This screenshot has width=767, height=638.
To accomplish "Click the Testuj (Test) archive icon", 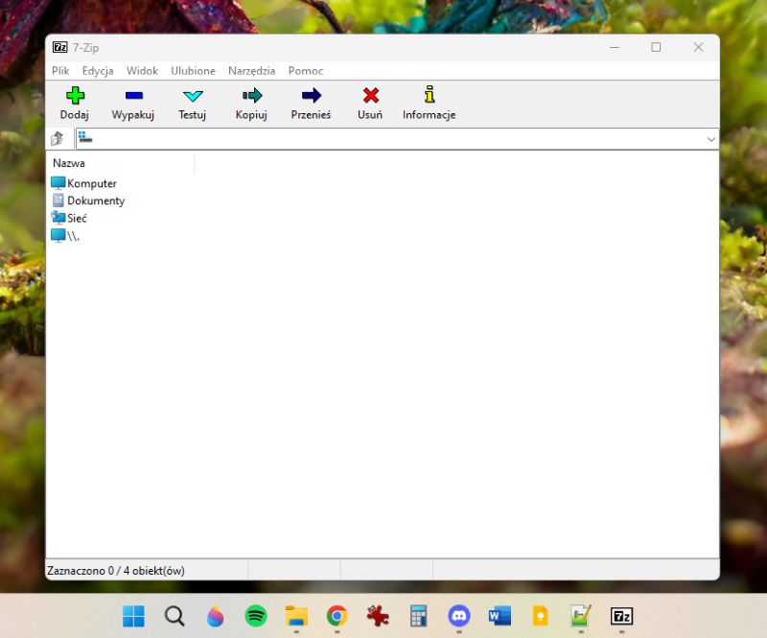I will 192,101.
